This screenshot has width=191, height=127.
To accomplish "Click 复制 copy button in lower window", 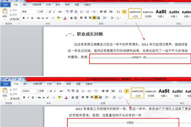I will (x=13, y=94).
